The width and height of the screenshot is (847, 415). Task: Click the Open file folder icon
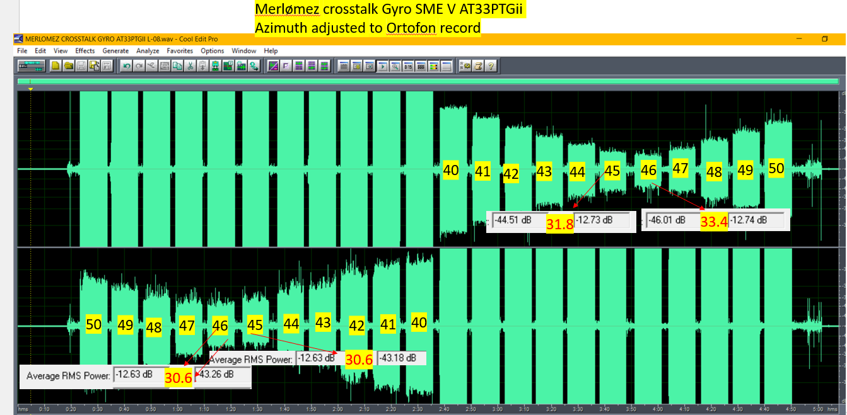click(68, 65)
